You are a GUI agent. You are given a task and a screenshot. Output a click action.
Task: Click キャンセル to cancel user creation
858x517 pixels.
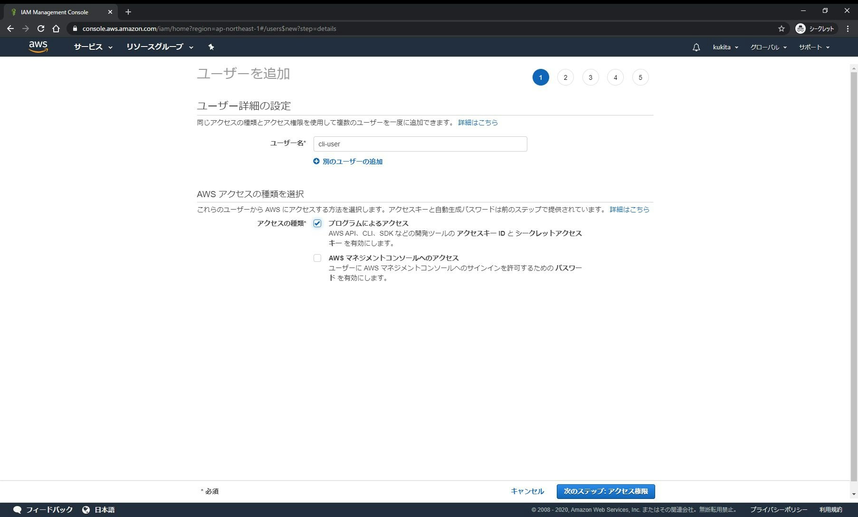[527, 491]
